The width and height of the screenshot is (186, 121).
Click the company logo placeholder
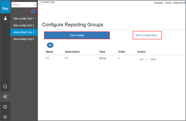coord(48,2)
